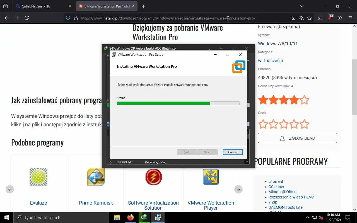Image resolution: width=357 pixels, height=223 pixels.
Task: Click the tracking protection shield icon
Action: (x=68, y=18)
